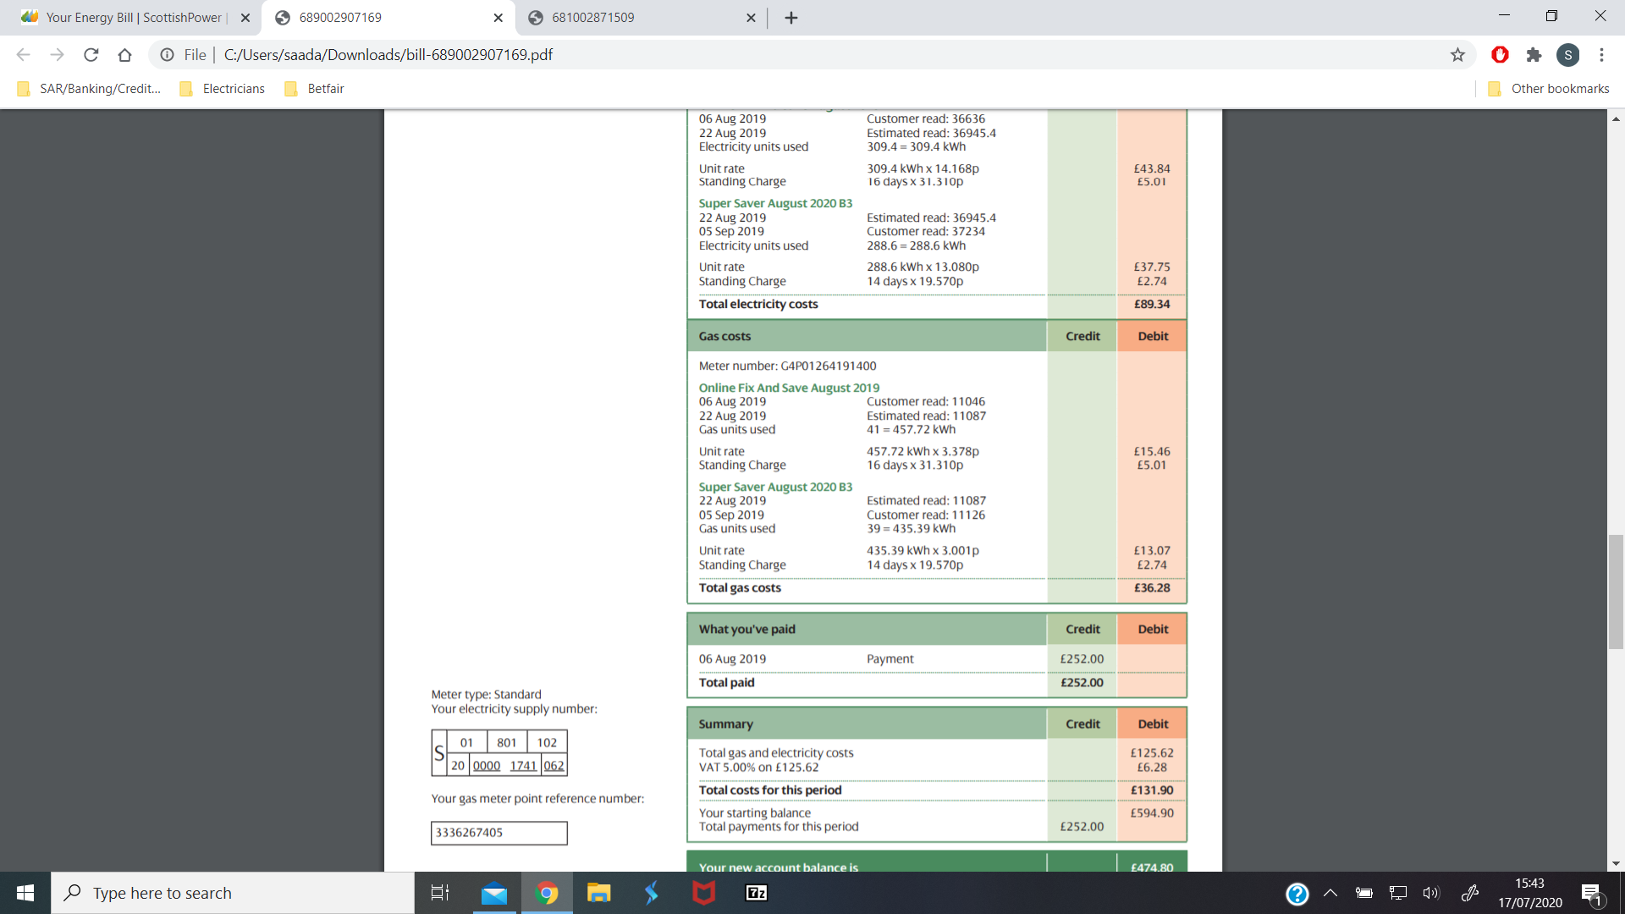Open the Chrome three-dot menu

(1601, 55)
